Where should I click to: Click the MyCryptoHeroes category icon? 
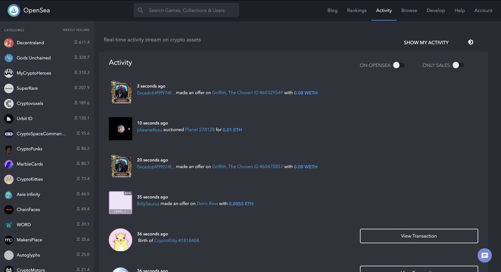(x=9, y=73)
